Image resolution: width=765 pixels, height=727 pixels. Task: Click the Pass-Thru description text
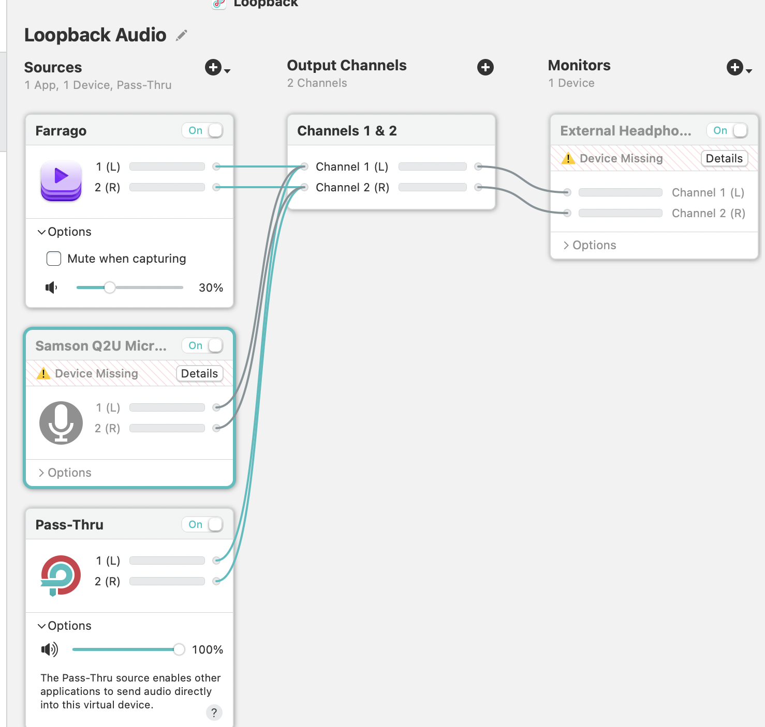(x=130, y=691)
